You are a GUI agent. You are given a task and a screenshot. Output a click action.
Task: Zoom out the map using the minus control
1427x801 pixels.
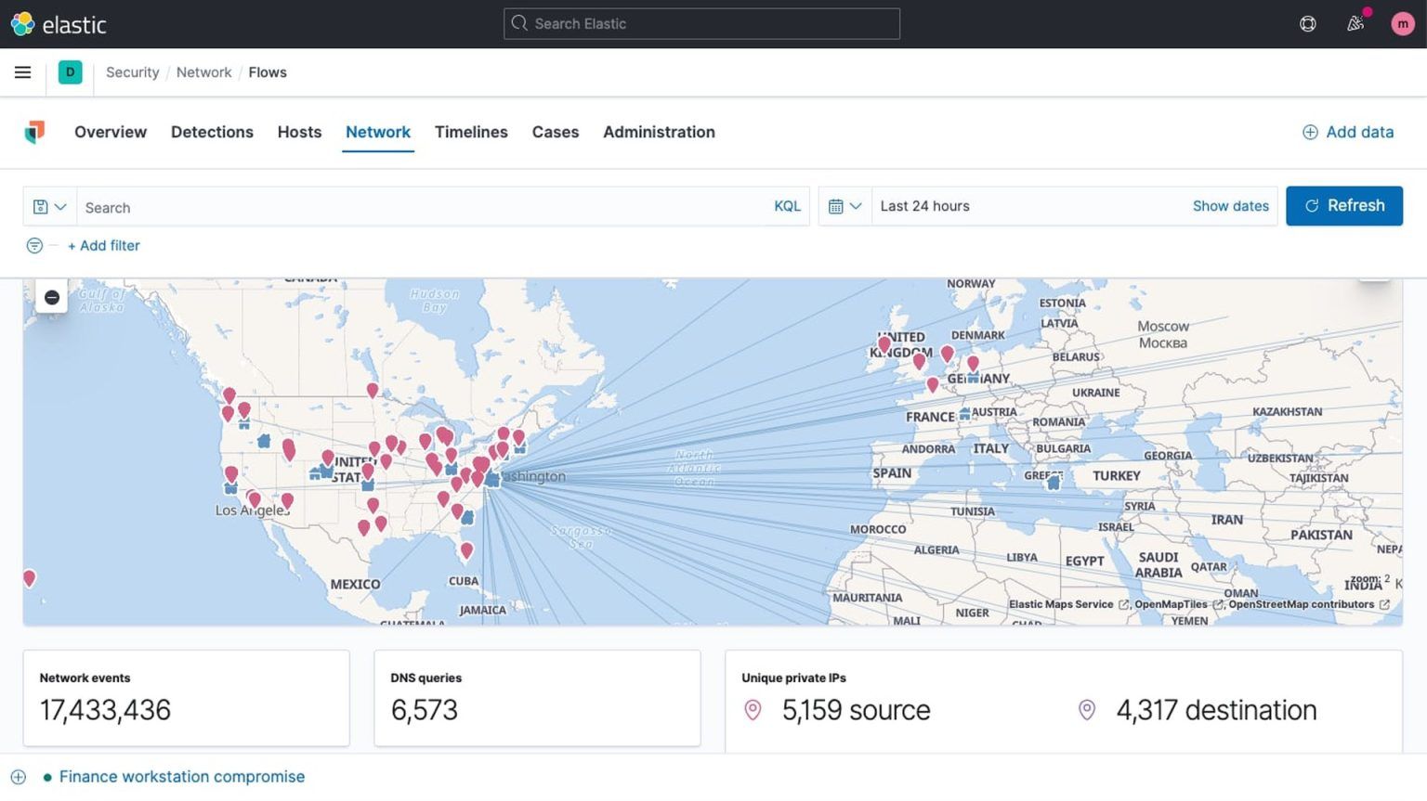[x=52, y=297]
